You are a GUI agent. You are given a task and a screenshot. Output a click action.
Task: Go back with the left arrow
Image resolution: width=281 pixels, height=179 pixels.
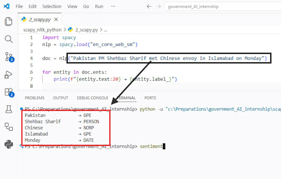tap(149, 7)
